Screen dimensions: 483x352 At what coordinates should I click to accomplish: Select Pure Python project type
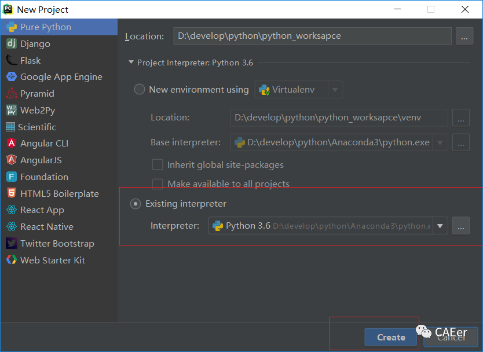click(x=59, y=27)
